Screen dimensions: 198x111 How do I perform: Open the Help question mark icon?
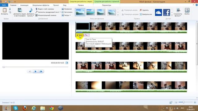point(197,5)
